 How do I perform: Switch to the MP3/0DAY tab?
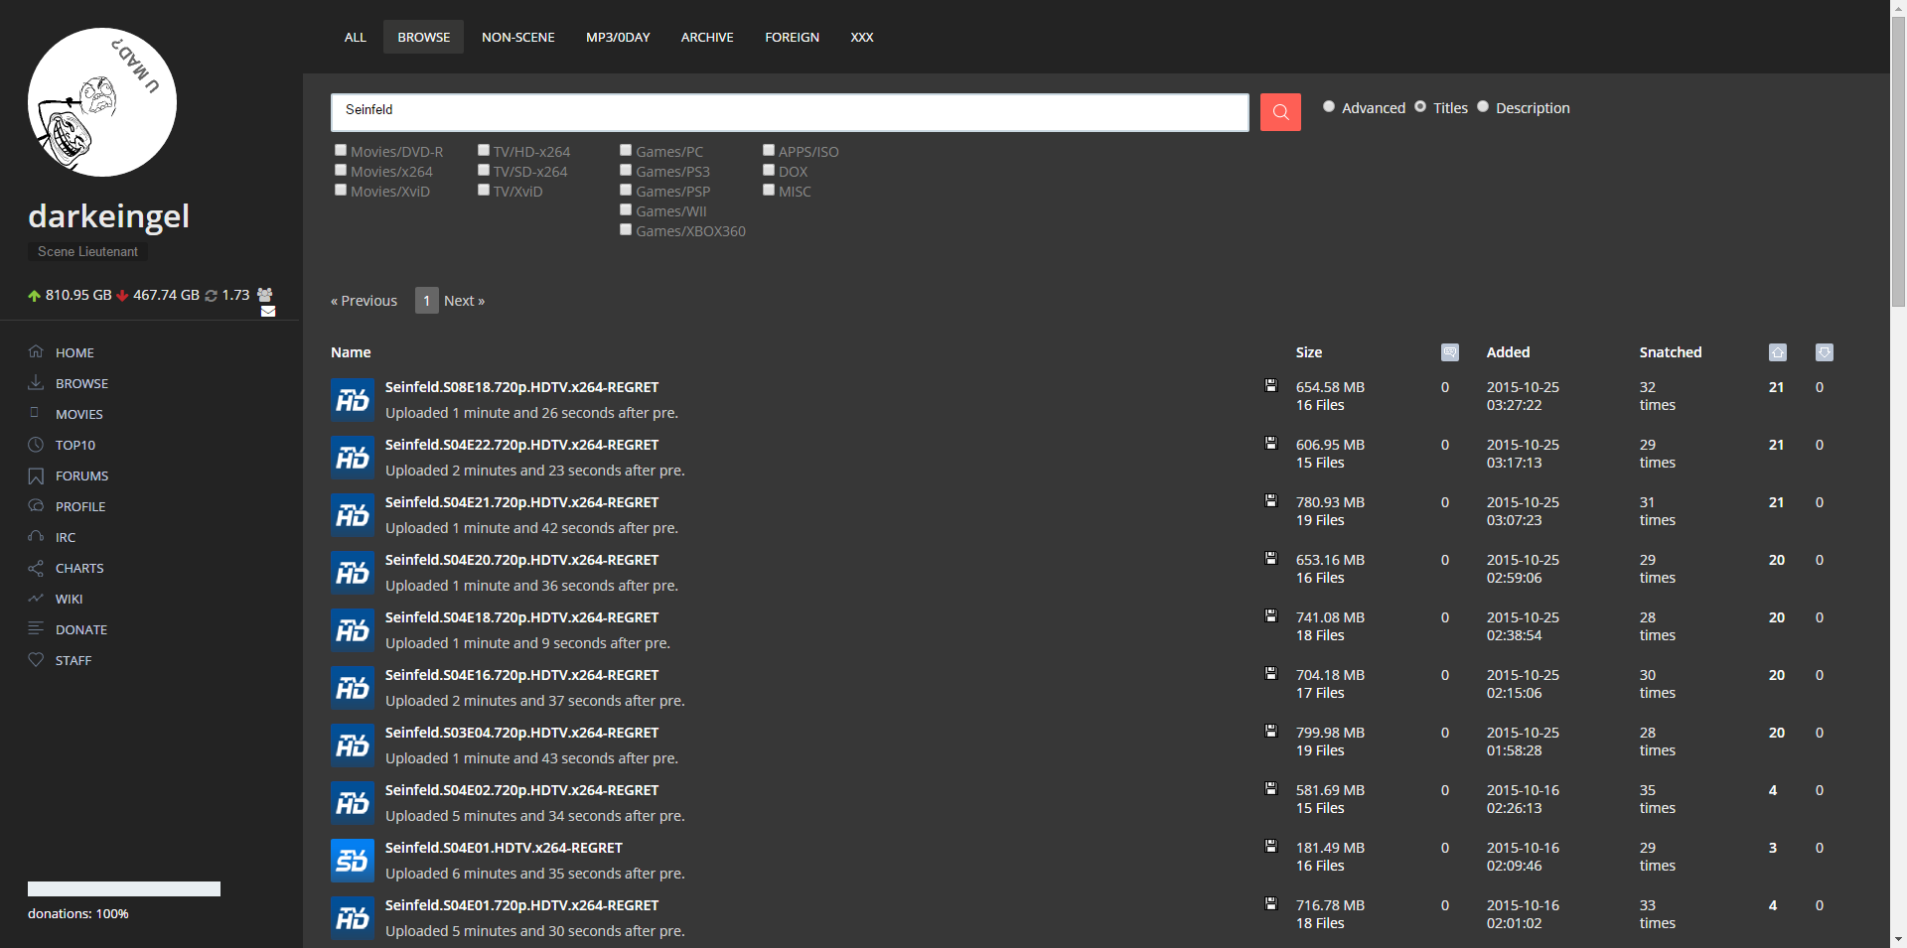[x=618, y=37]
